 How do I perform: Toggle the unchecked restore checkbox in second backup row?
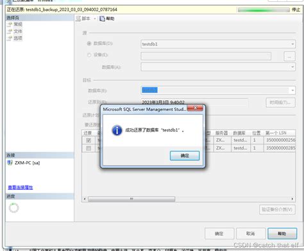pyautogui.click(x=89, y=148)
